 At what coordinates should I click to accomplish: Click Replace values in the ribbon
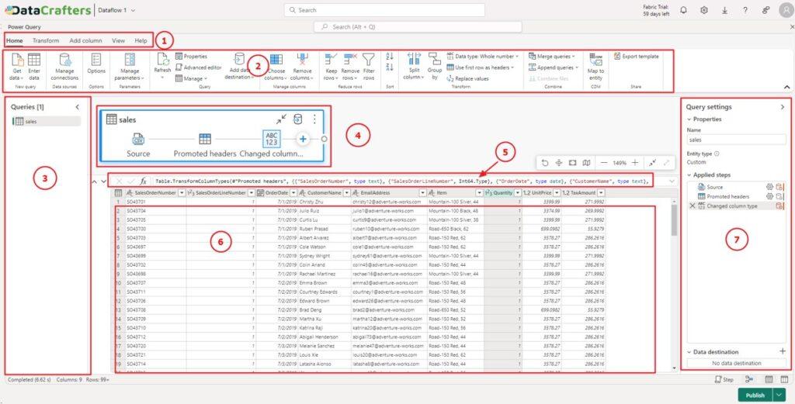click(467, 78)
